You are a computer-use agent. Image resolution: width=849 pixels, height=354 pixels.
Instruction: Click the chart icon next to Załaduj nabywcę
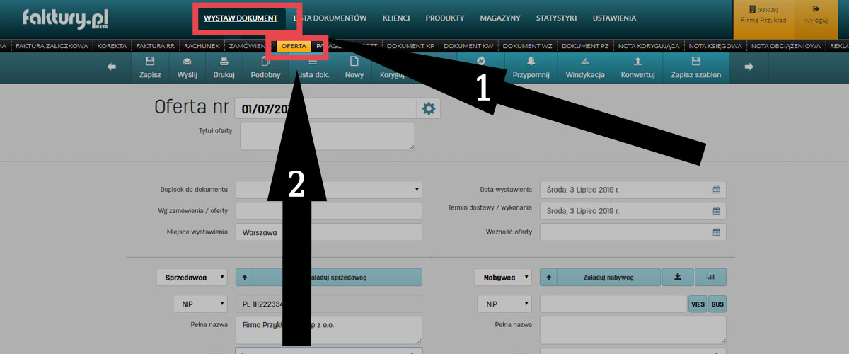coord(710,277)
